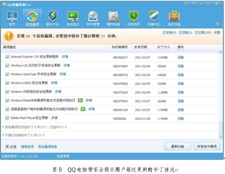Click the small icon at toolbar's right end
Viewport: 225px width, 174px height.
click(218, 24)
